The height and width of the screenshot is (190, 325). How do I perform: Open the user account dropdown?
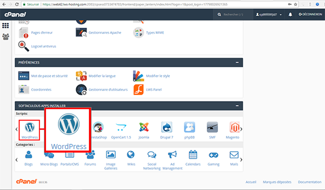pyautogui.click(x=269, y=15)
